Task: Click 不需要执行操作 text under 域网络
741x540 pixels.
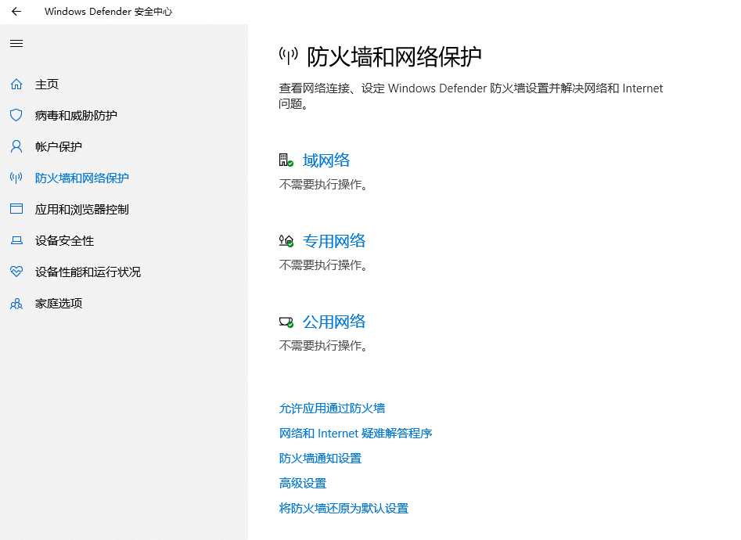Action: point(323,185)
